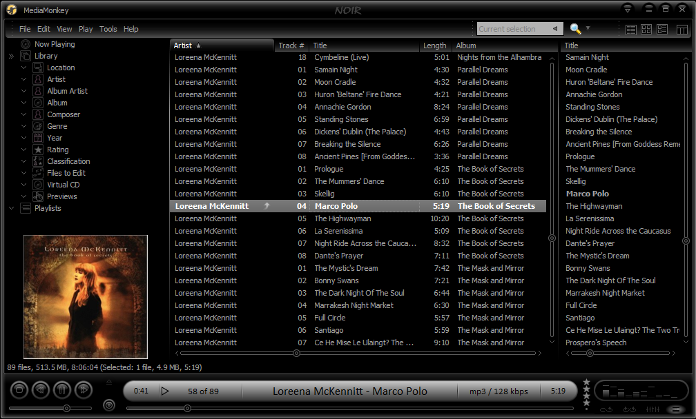Expand the Playlists tree node
The height and width of the screenshot is (419, 696).
tap(12, 208)
